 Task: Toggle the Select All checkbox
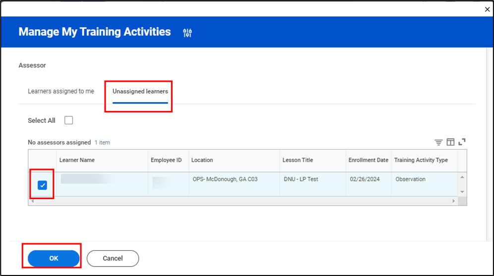[x=69, y=120]
